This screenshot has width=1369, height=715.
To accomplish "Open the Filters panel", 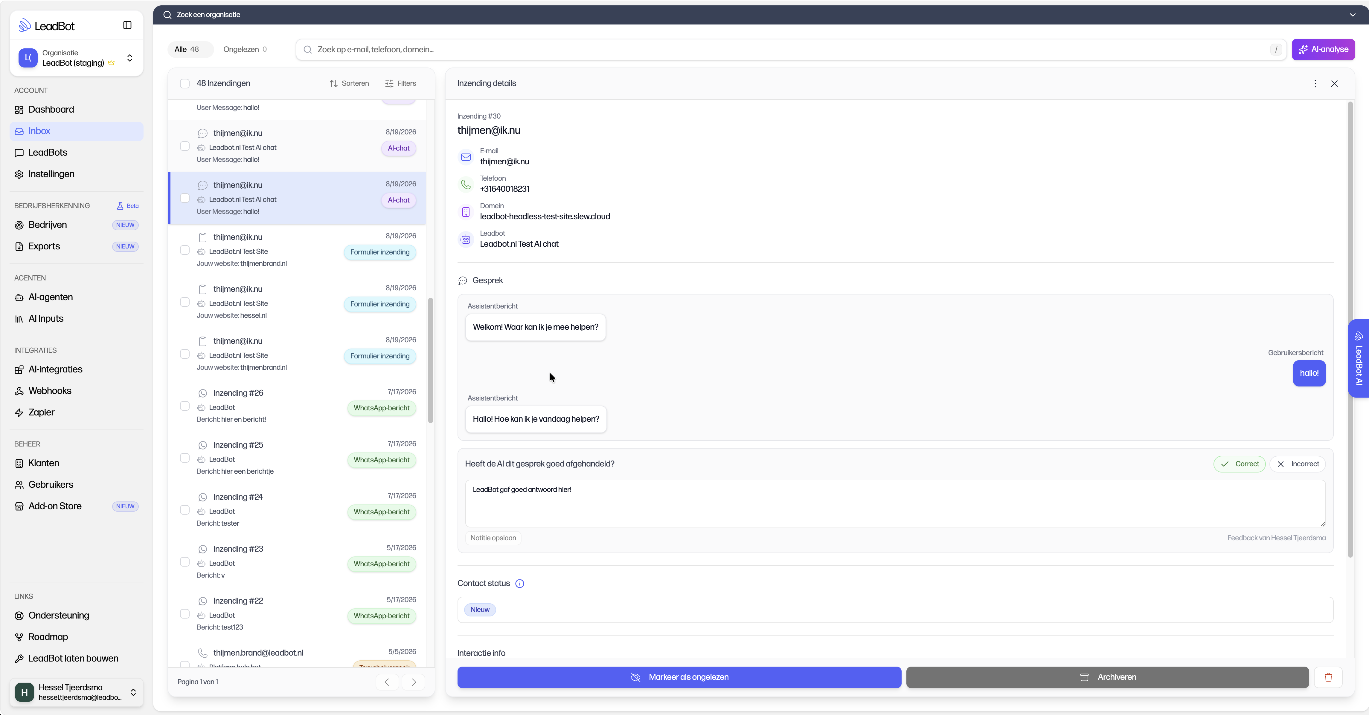I will pos(400,83).
